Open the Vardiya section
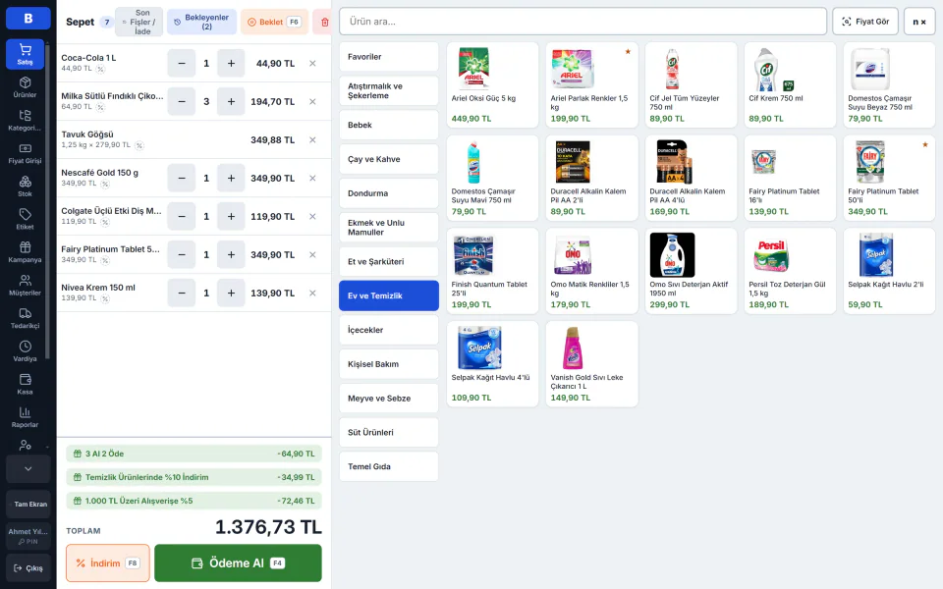This screenshot has height=589, width=943. click(x=25, y=351)
